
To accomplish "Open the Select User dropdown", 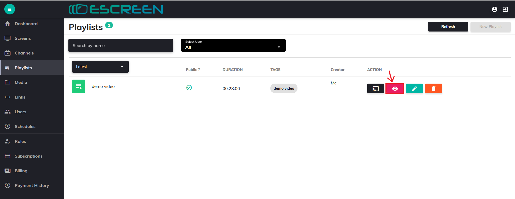I will tap(233, 45).
